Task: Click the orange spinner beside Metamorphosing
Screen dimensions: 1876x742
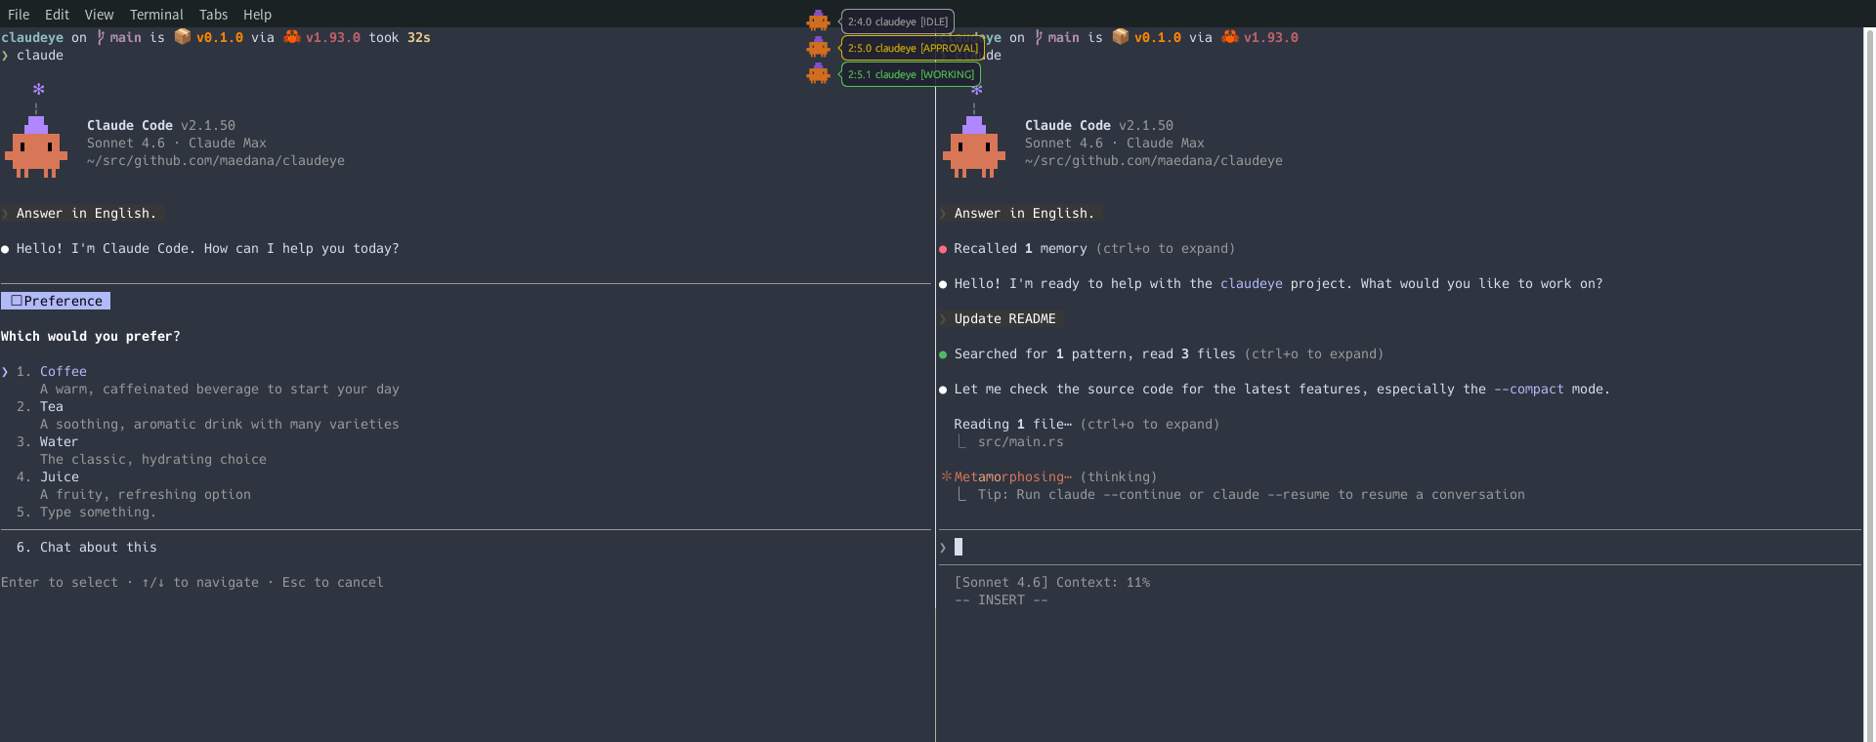Action: (x=946, y=476)
